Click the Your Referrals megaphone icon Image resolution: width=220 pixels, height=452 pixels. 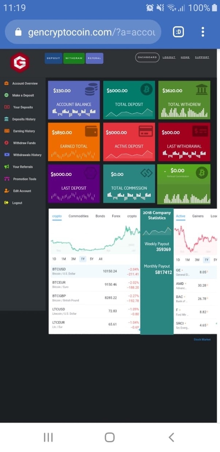[7, 167]
